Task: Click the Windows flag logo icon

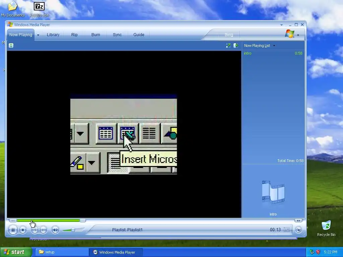Action: pos(290,34)
